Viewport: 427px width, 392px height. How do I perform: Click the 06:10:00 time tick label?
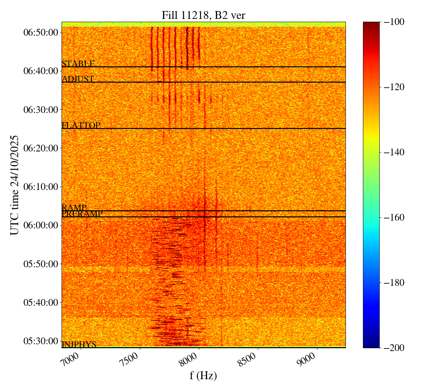(41, 187)
